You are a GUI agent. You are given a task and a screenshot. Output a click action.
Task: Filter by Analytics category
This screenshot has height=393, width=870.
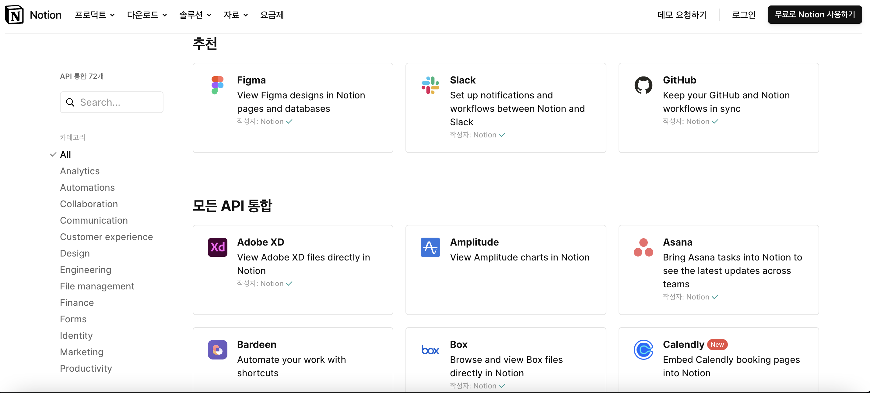80,171
